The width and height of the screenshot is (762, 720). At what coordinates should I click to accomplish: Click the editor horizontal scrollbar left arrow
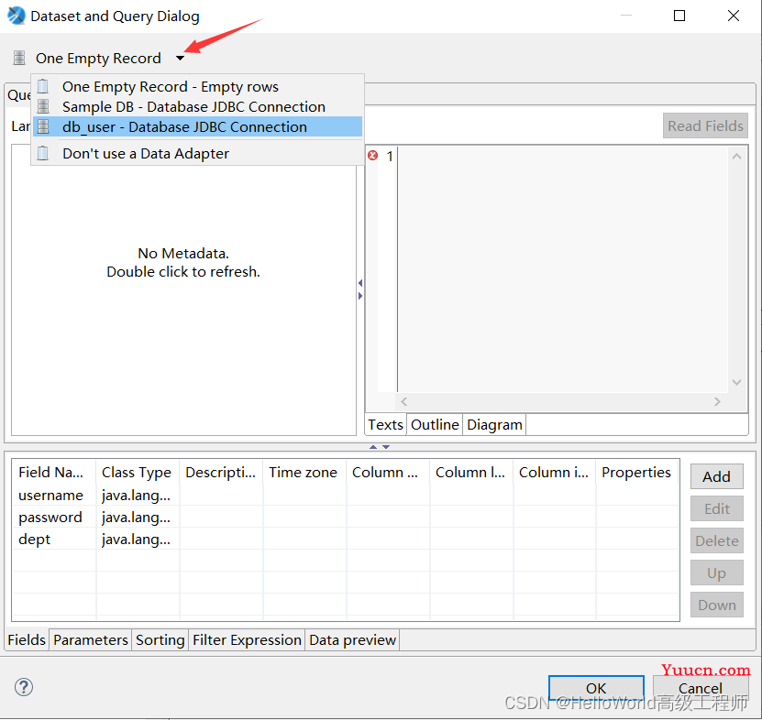(403, 401)
